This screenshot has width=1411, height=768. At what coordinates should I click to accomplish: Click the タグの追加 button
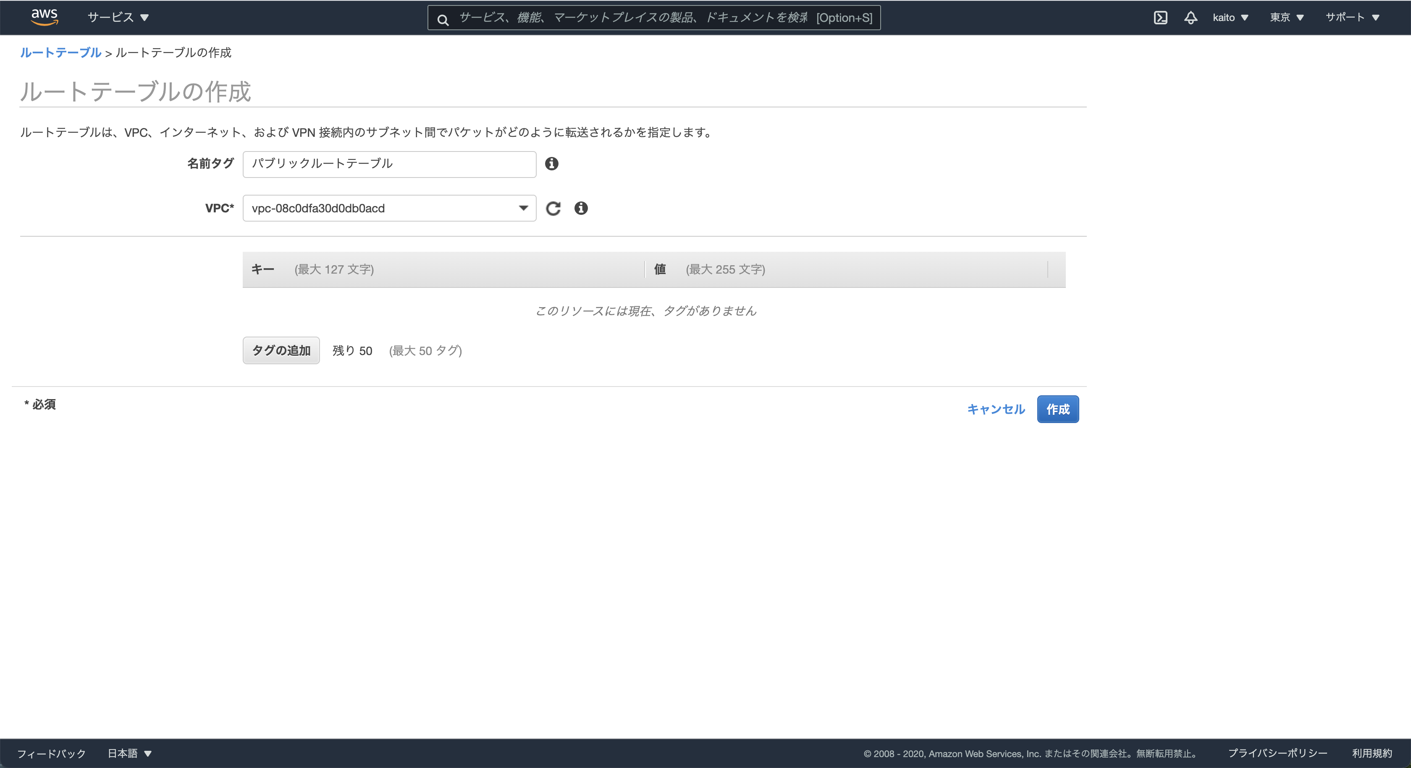click(x=281, y=350)
